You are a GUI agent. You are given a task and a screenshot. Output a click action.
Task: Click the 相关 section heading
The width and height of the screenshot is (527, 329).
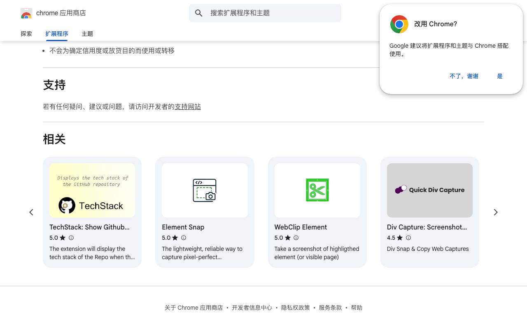[x=54, y=139]
